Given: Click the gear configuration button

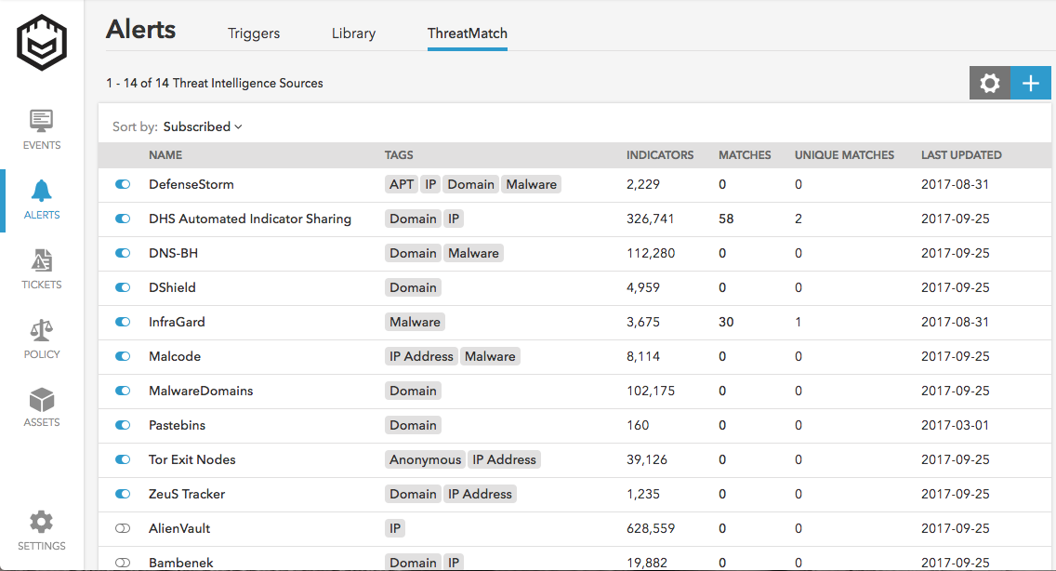Looking at the screenshot, I should pos(990,83).
